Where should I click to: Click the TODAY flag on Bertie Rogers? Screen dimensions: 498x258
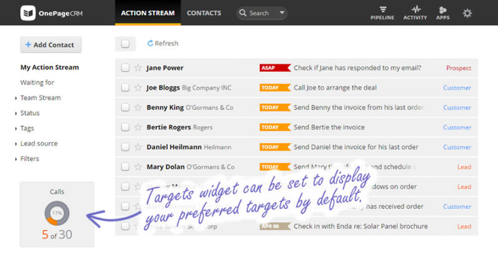(275, 127)
